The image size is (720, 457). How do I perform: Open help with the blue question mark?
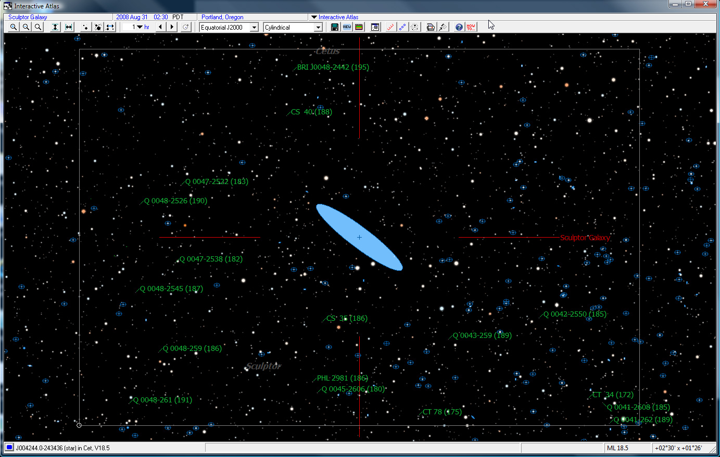click(x=459, y=27)
